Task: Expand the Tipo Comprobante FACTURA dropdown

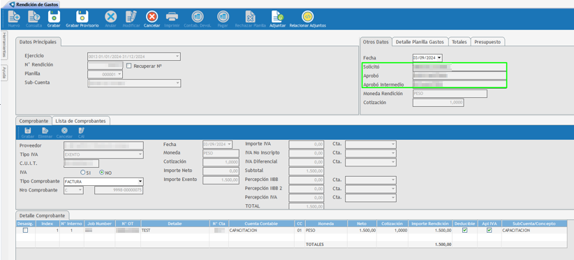Action: coord(140,182)
